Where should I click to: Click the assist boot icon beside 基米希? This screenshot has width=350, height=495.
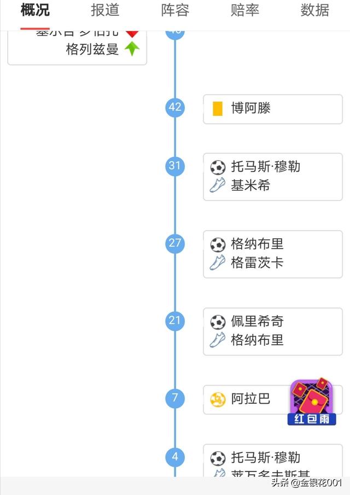pos(218,185)
